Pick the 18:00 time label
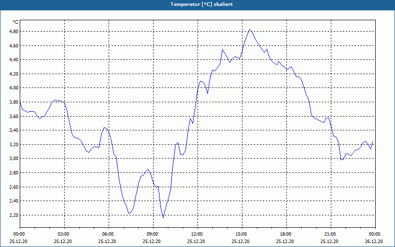This screenshot has width=395, height=247. pos(286,234)
